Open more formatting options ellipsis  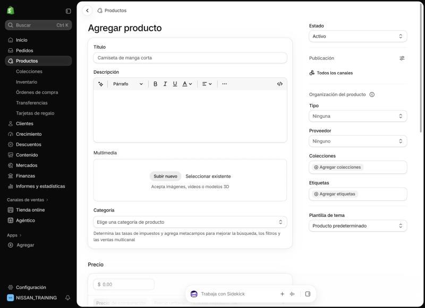[224, 84]
